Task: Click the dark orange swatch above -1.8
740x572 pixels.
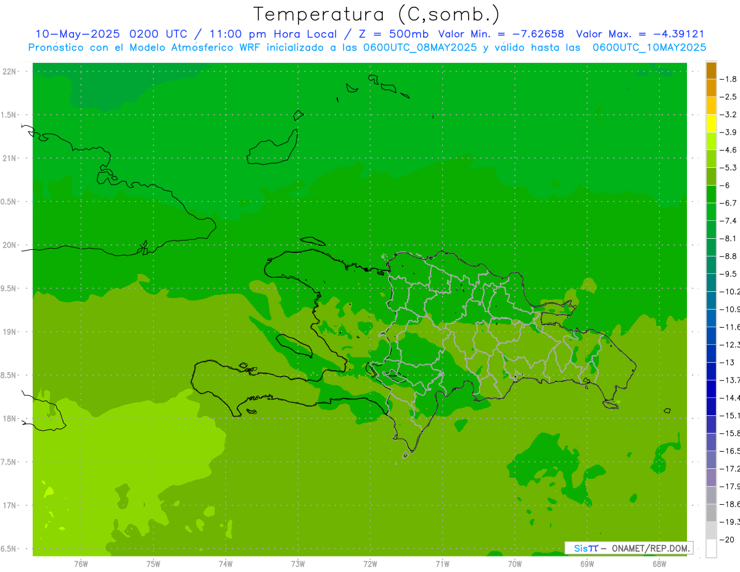Action: coord(711,70)
